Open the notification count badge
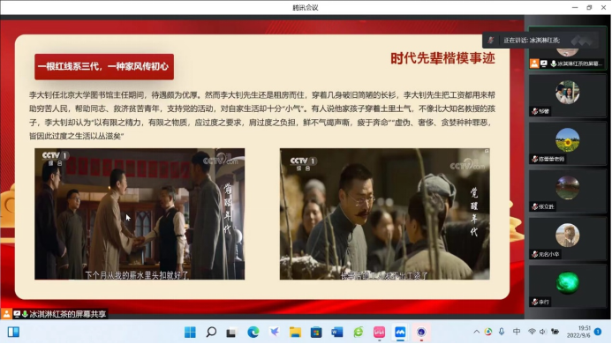Image resolution: width=612 pixels, height=344 pixels. [x=598, y=332]
